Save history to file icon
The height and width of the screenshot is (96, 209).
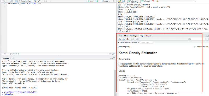coord(124,1)
